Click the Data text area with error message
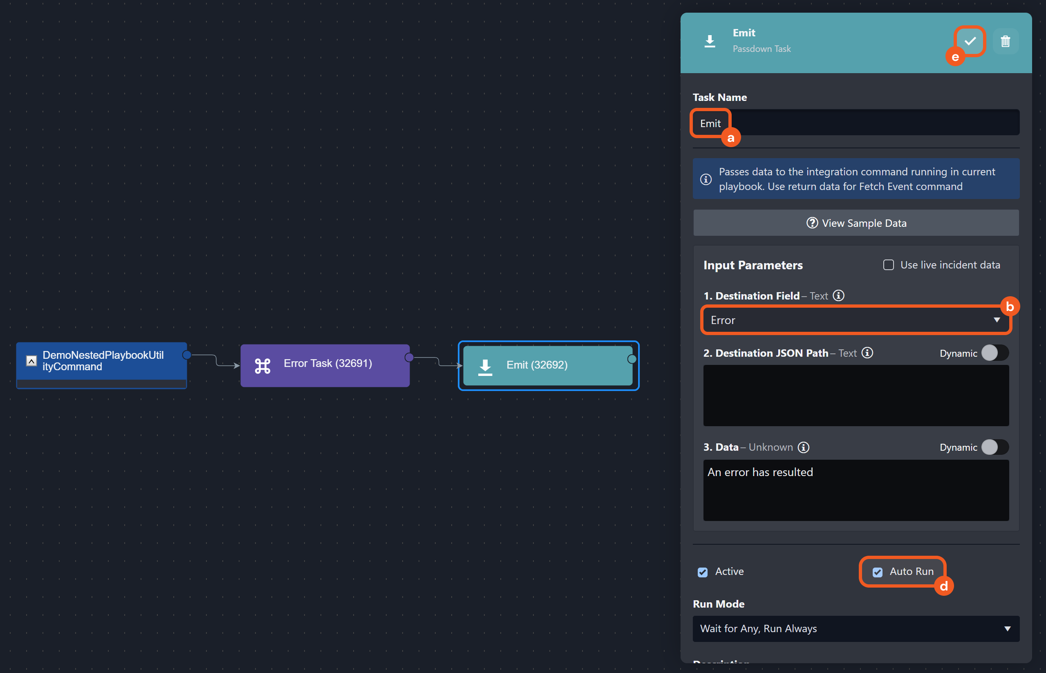This screenshot has height=673, width=1046. tap(856, 490)
